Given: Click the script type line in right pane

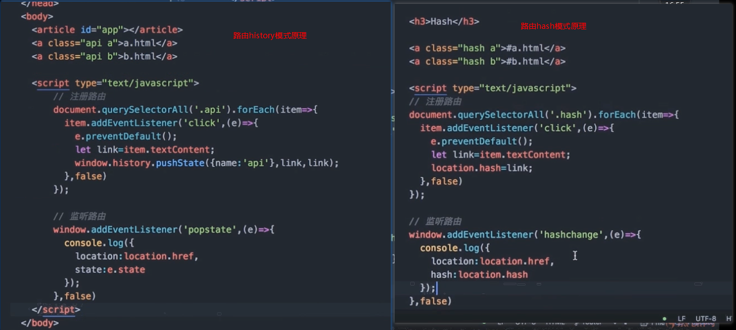Looking at the screenshot, I should point(493,88).
